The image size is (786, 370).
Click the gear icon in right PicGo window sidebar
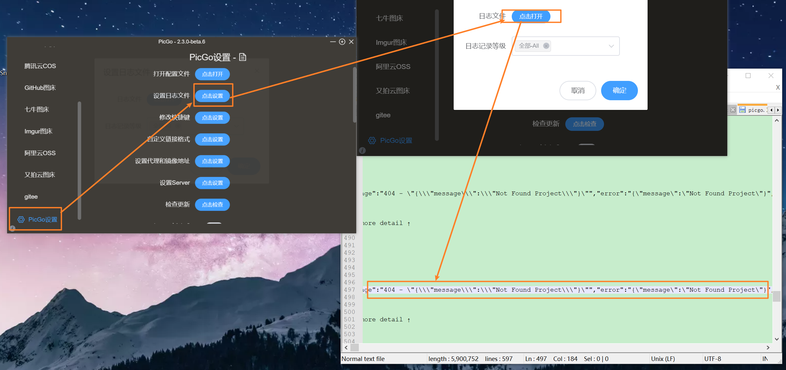pyautogui.click(x=372, y=141)
